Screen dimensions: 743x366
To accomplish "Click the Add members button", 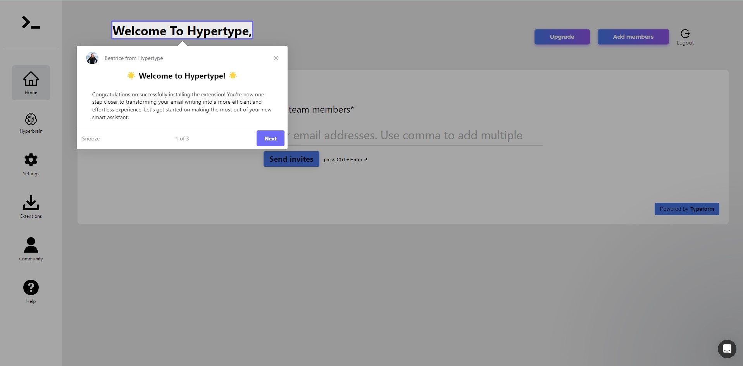I will [x=633, y=37].
